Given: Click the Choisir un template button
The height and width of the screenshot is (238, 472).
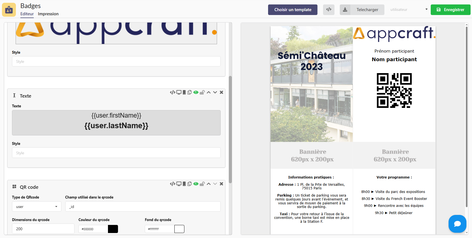Looking at the screenshot, I should [293, 9].
